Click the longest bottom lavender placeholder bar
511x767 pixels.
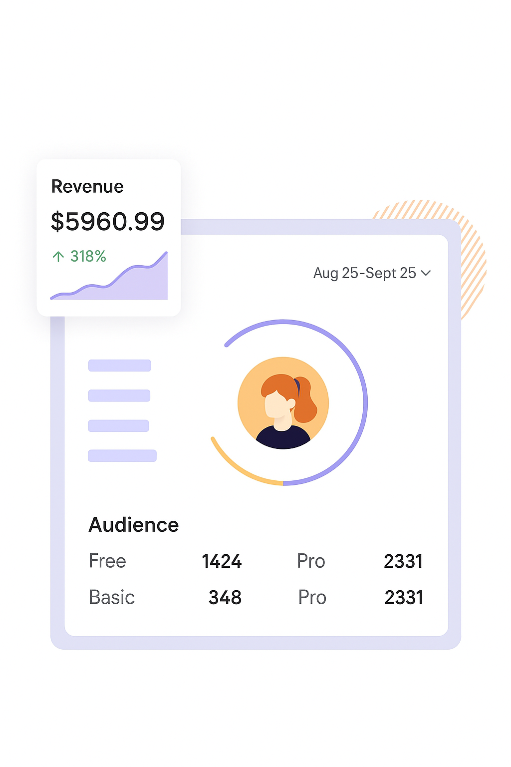(122, 455)
